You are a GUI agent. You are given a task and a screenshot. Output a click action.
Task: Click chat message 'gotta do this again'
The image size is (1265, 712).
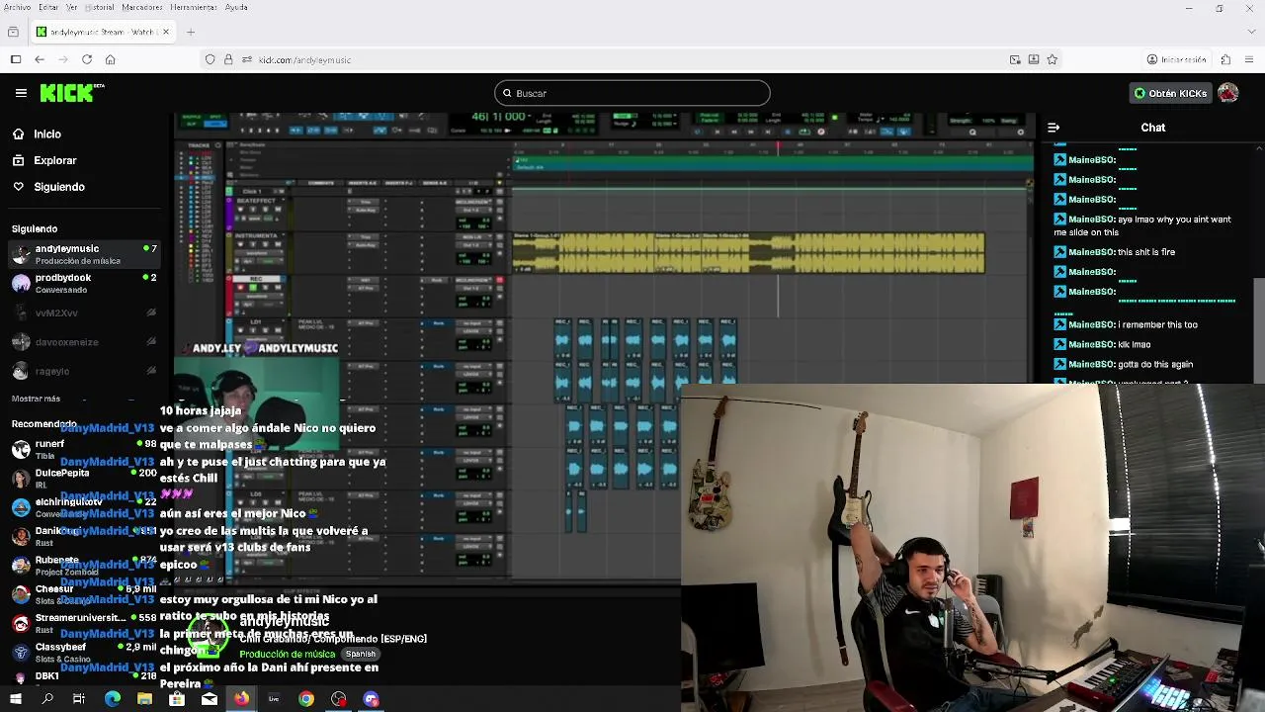1155,364
